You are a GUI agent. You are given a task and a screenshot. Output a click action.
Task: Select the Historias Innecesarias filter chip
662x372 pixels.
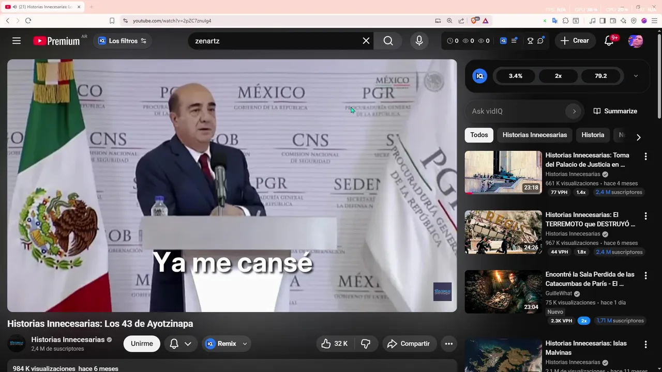pyautogui.click(x=535, y=135)
